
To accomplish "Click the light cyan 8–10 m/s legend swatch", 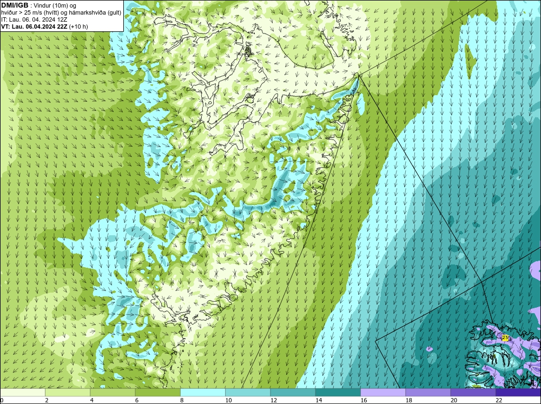I will [203, 392].
